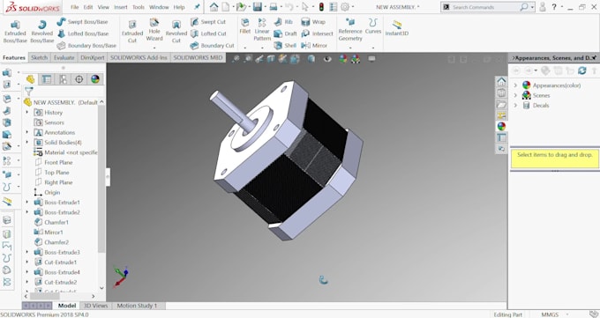Expand the Boss-Extrude2 feature
This screenshot has height=318, width=600.
coord(27,212)
